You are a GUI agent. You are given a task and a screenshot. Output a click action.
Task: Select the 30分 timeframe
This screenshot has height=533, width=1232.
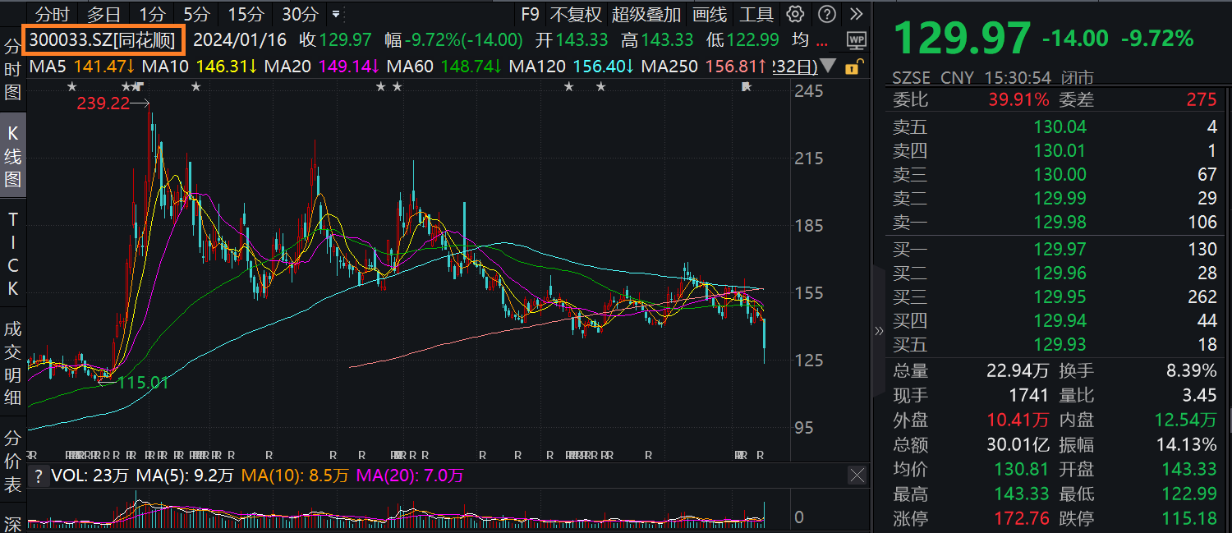pos(300,14)
